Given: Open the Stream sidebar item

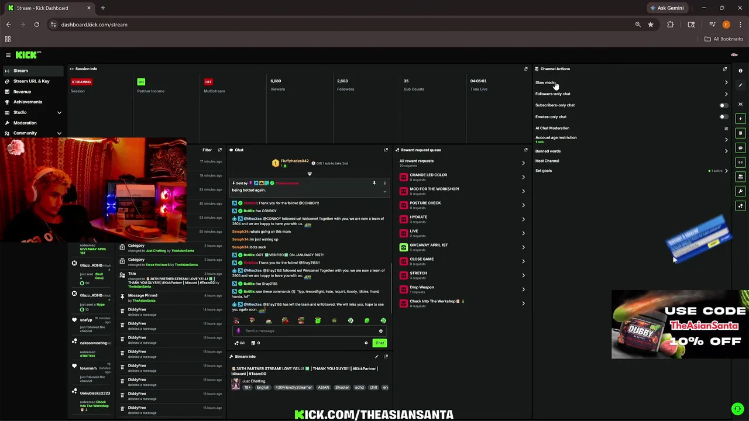Looking at the screenshot, I should [x=33, y=71].
